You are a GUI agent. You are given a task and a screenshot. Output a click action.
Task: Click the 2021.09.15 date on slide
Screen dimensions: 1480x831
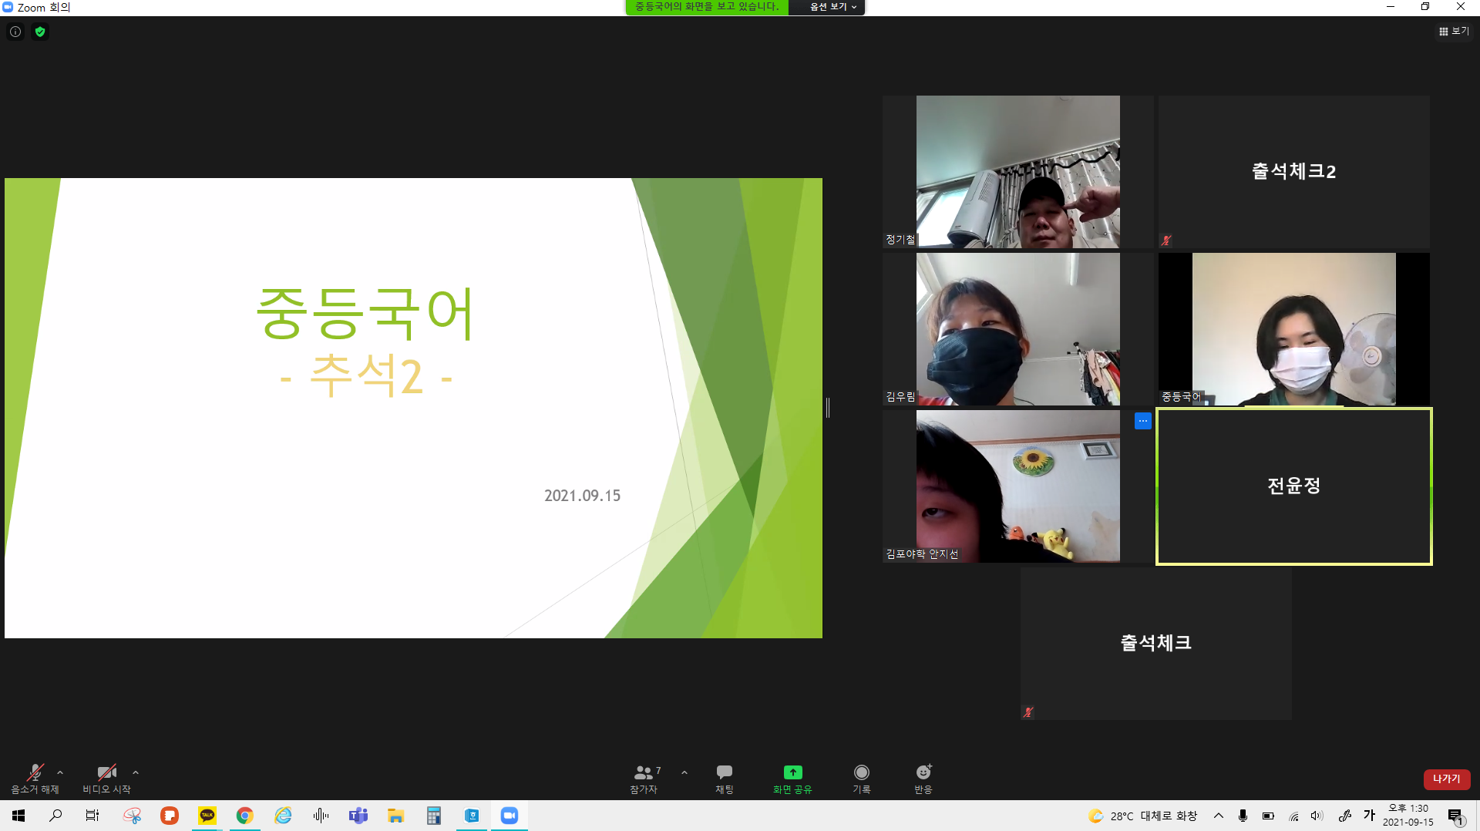[582, 496]
